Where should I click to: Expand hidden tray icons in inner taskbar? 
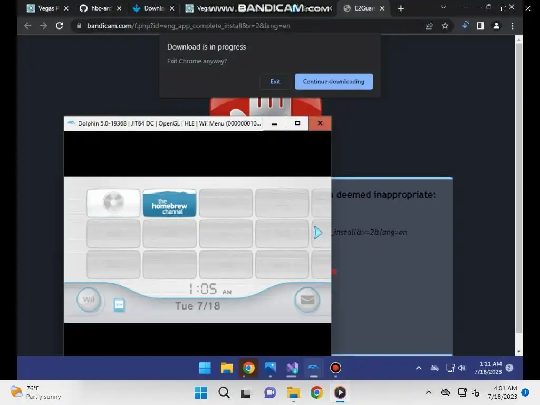[419, 368]
